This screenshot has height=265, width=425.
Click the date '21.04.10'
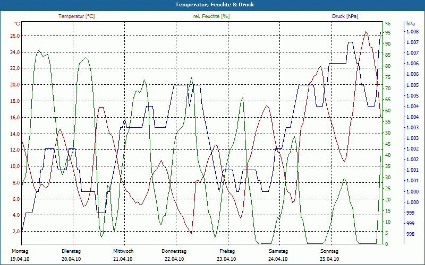(x=123, y=259)
